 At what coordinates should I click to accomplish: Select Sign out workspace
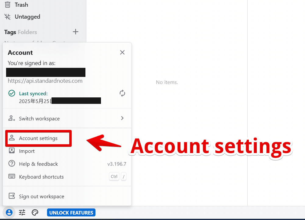pyautogui.click(x=67, y=196)
